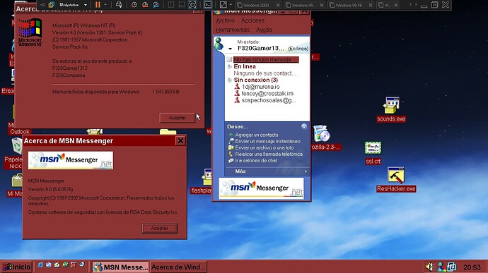Click the taskbar clock showing 20:53
The height and width of the screenshot is (273, 488).
[472, 267]
